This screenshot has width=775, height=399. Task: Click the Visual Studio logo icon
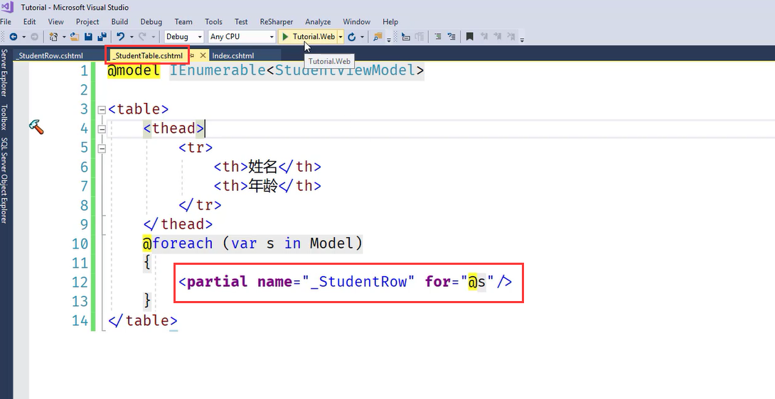(8, 7)
